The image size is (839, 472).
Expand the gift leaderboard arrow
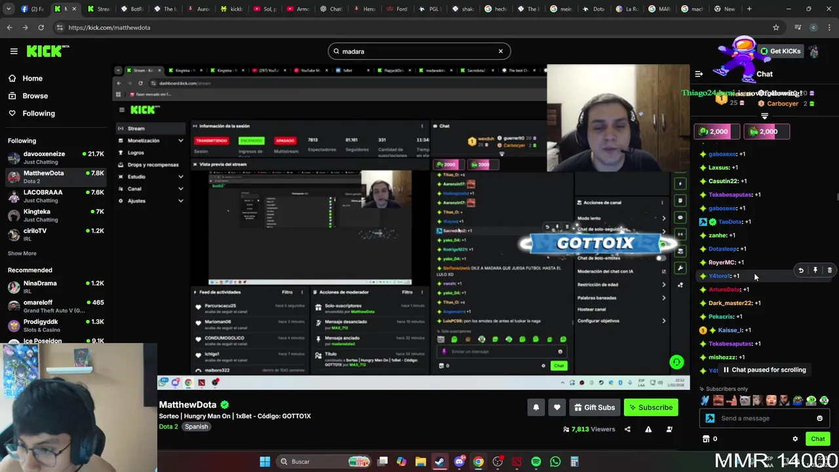coord(764,116)
